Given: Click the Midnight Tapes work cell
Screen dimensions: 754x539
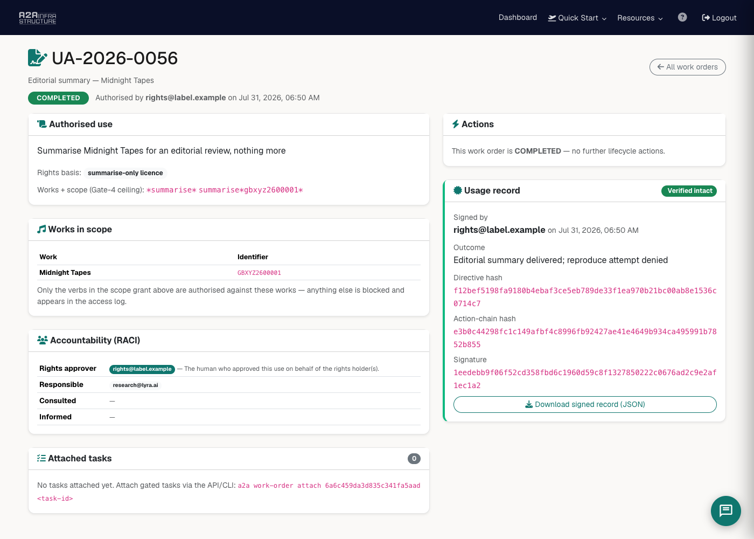Looking at the screenshot, I should [65, 273].
